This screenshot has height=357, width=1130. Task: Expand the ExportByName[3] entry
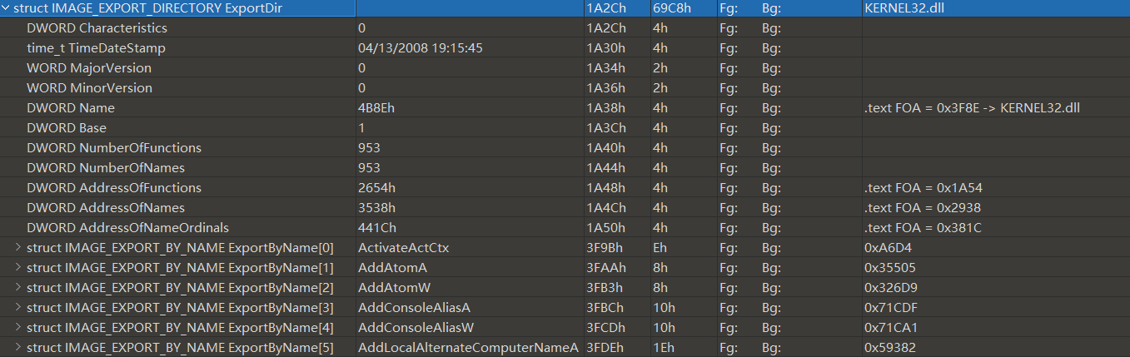click(19, 308)
